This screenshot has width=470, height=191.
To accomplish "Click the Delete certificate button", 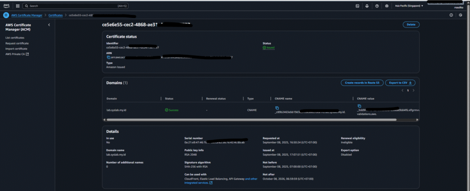I will tap(411, 25).
